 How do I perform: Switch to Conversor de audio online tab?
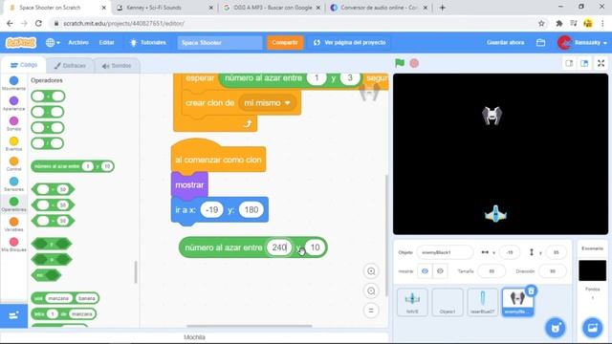point(379,8)
